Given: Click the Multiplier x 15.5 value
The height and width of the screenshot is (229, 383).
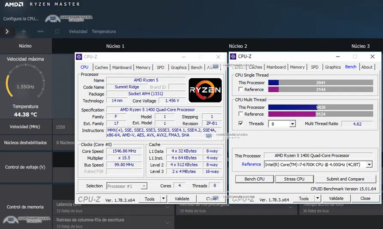Looking at the screenshot, I should pos(125,158).
